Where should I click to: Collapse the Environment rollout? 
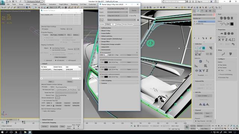coord(119,50)
